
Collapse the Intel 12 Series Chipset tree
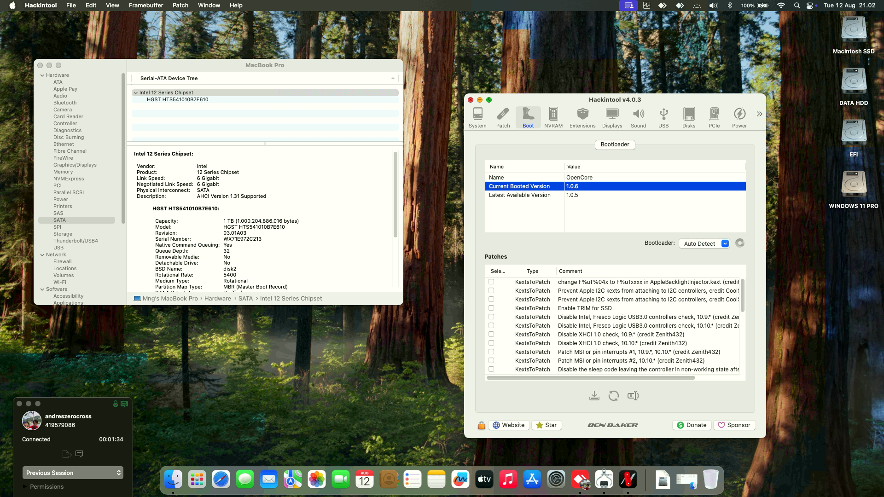pos(135,92)
